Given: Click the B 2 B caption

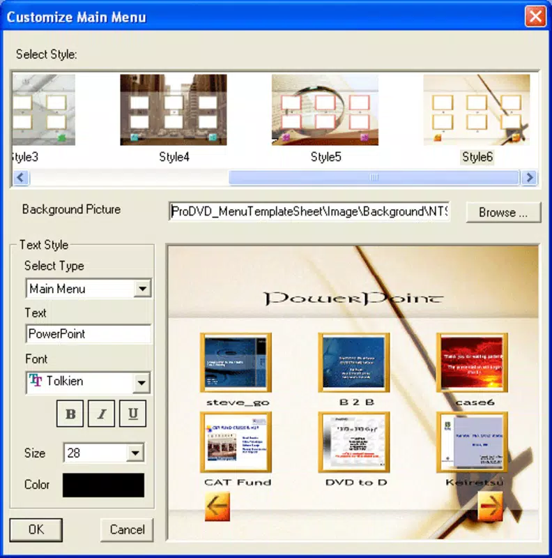Looking at the screenshot, I should pos(356,402).
